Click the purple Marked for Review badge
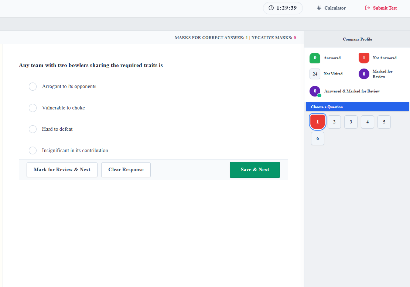Viewport: 410px width, 287px height. tap(364, 74)
